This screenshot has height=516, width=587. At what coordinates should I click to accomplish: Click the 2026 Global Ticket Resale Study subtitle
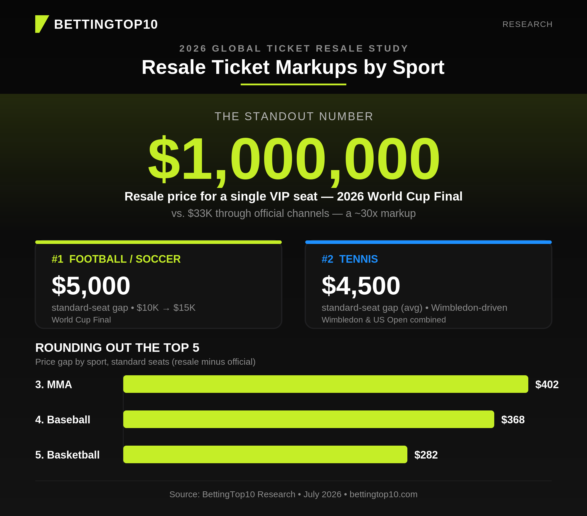[294, 48]
